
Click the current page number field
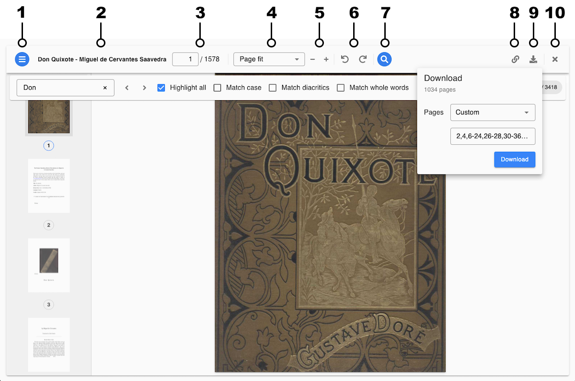(185, 59)
